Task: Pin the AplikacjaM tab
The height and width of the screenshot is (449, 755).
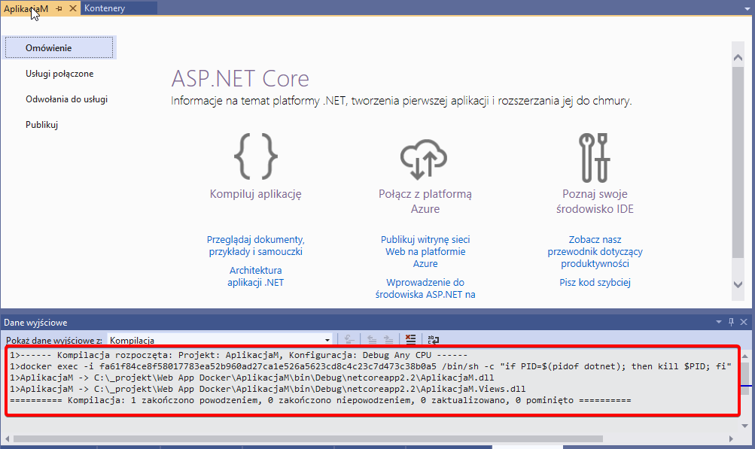Action: point(59,8)
